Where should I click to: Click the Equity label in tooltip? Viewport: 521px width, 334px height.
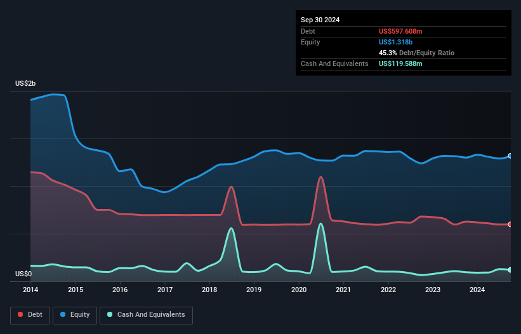click(310, 42)
